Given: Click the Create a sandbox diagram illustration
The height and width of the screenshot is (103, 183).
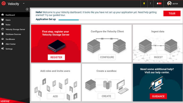Looking at the screenshot, I should 107,86.
